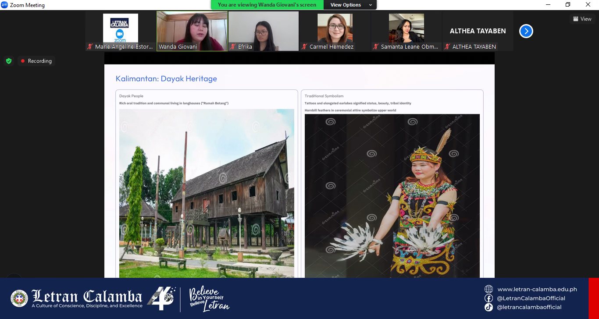Click @LetranCalambaOfficial Facebook handle

pos(531,298)
